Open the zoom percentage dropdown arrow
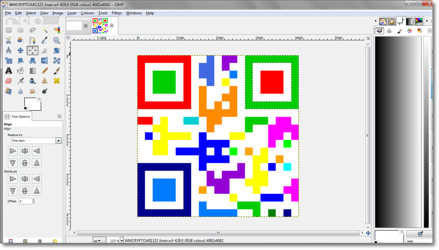The width and height of the screenshot is (439, 250). [x=122, y=241]
